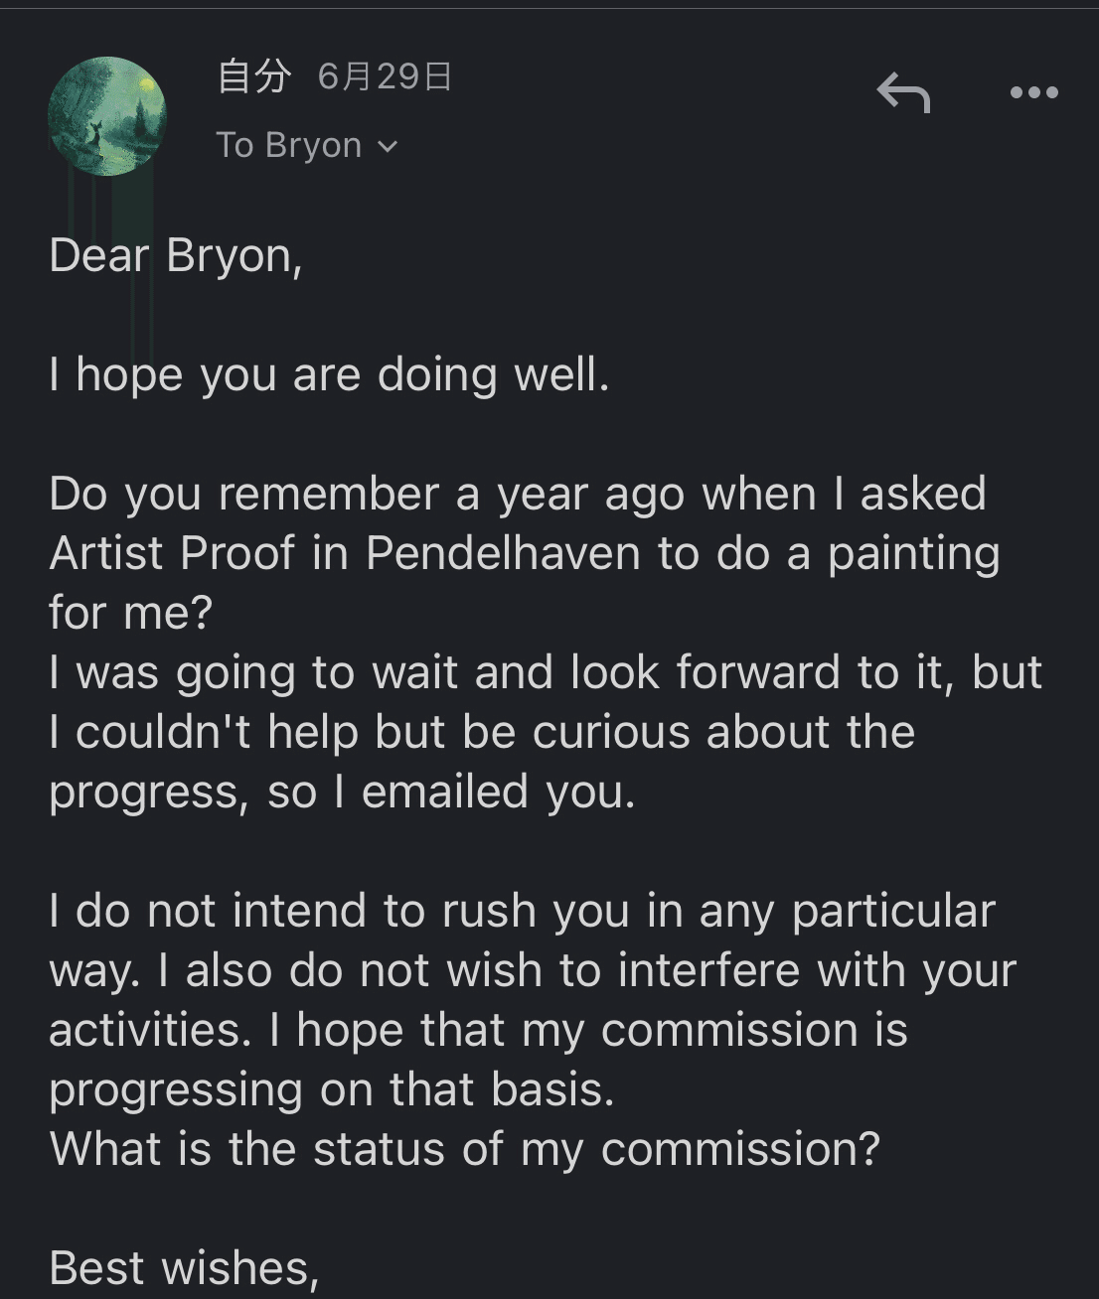The width and height of the screenshot is (1099, 1299).
Task: Click the "Dear Bryon," greeting line
Action: pos(176,255)
